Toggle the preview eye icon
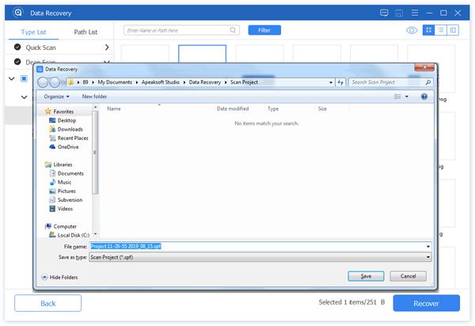 click(x=412, y=30)
